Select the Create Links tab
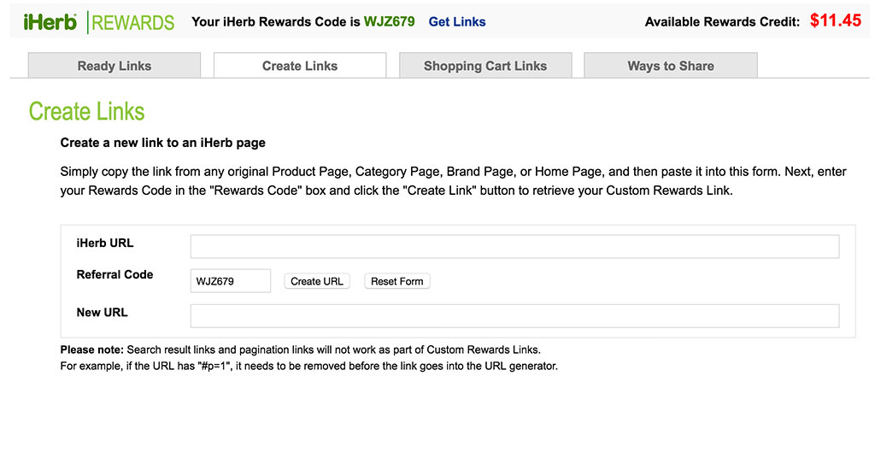875x458 pixels. 300,66
